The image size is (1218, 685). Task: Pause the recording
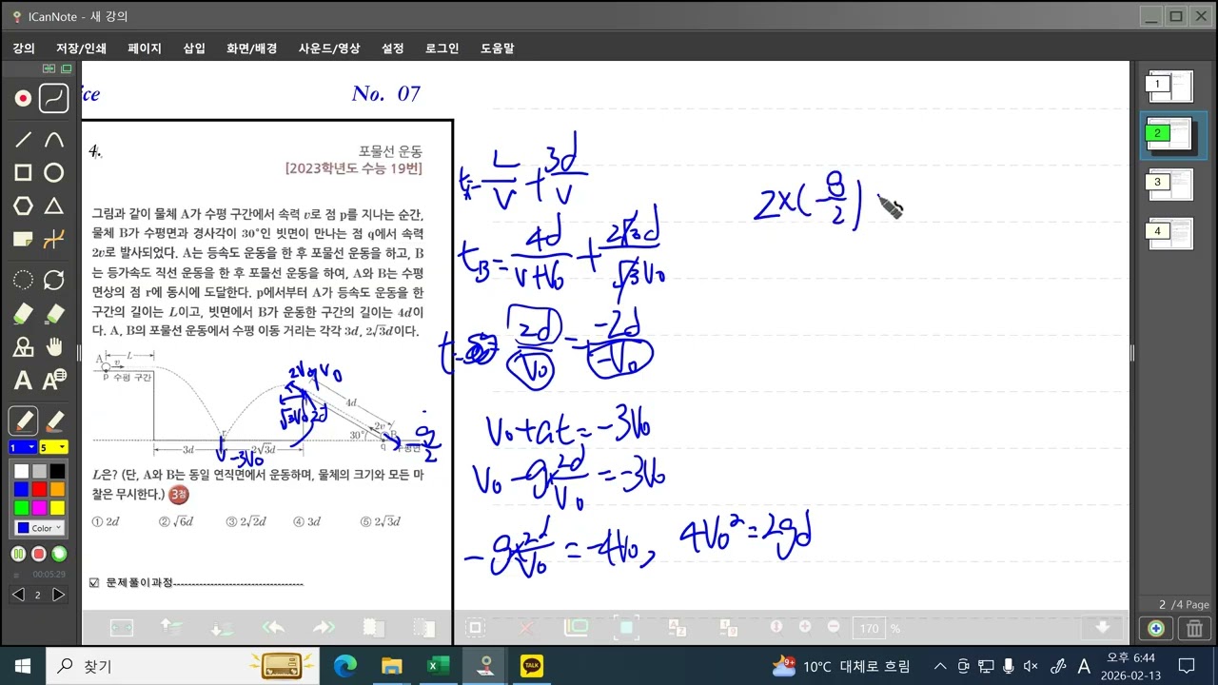tap(18, 554)
